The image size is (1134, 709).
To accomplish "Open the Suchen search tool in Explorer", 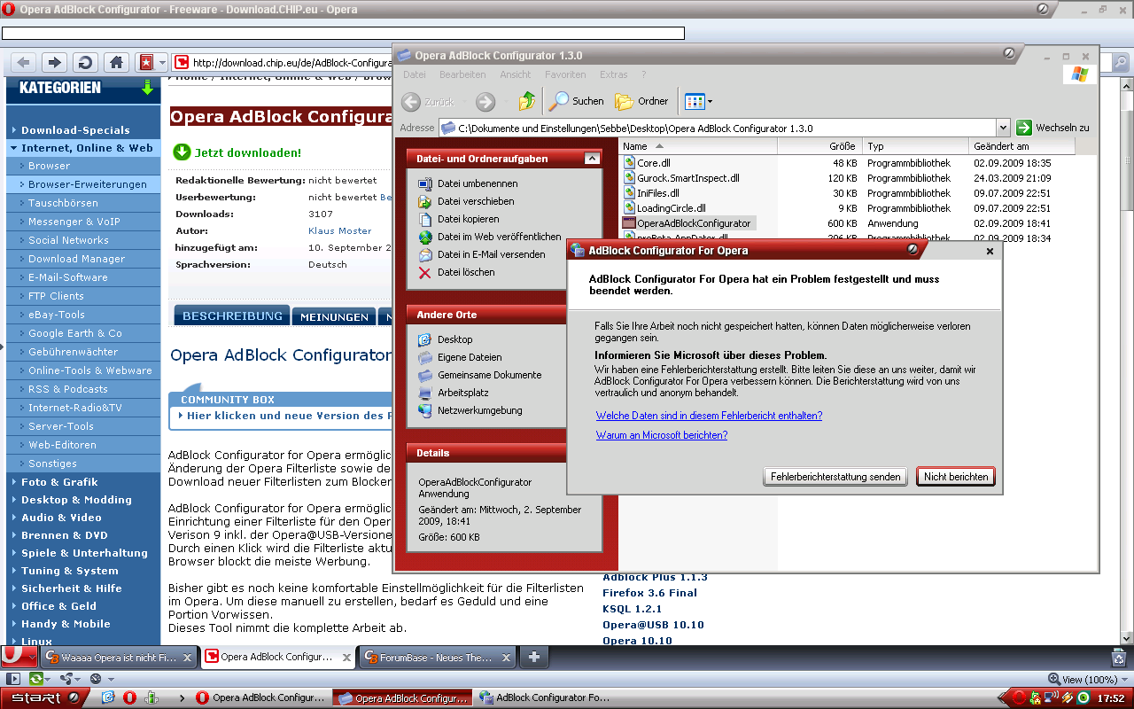I will point(576,102).
